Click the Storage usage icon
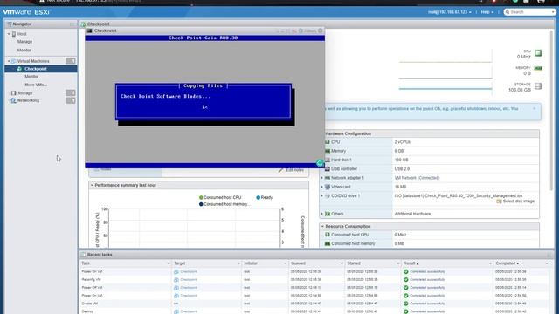The width and height of the screenshot is (559, 314). 538,86
